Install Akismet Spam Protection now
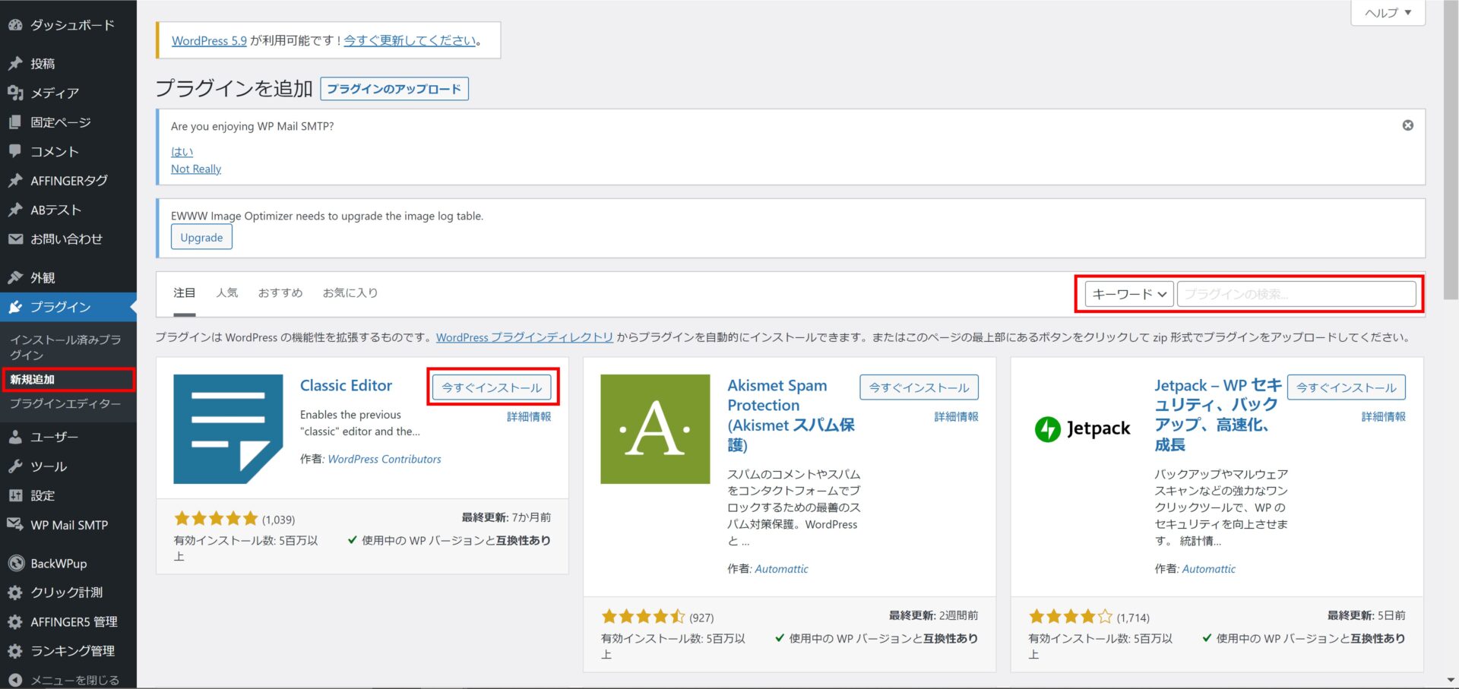The height and width of the screenshot is (689, 1459). coord(919,387)
